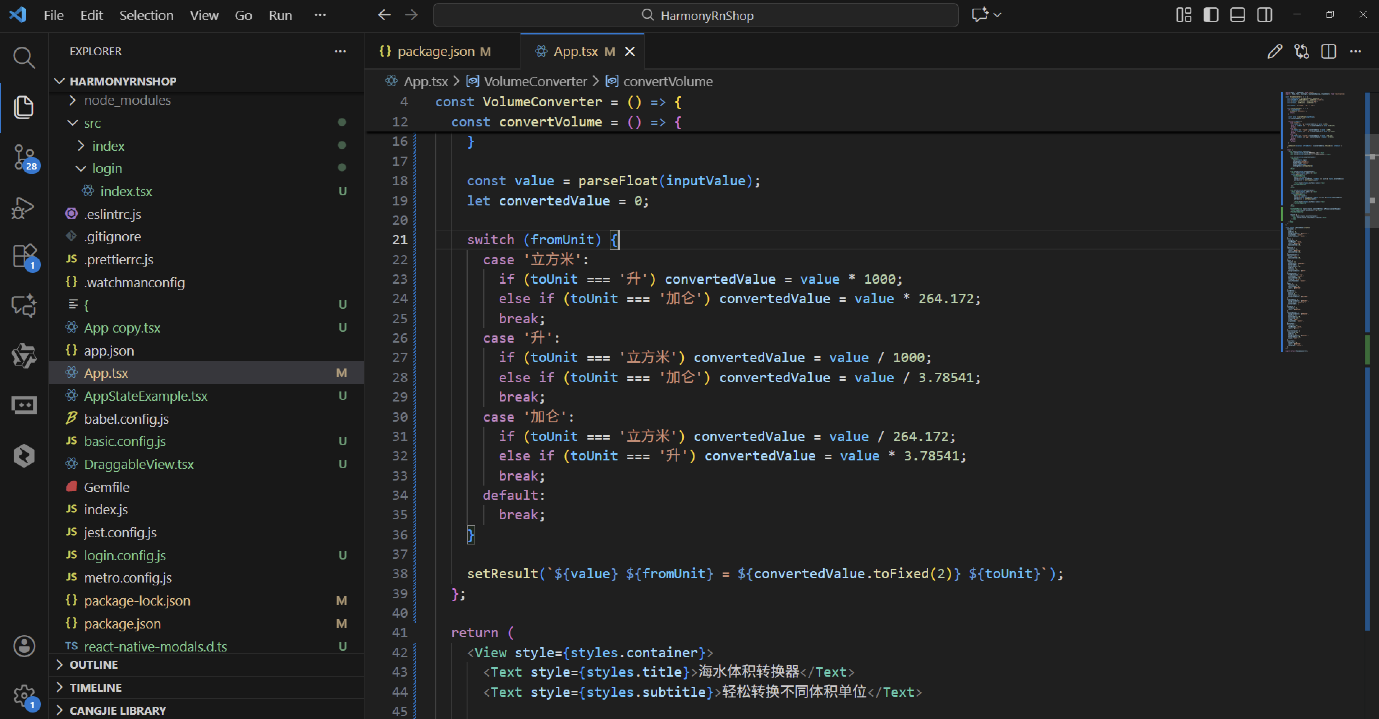Viewport: 1379px width, 719px height.
Task: Open the Extensions view
Action: point(24,256)
